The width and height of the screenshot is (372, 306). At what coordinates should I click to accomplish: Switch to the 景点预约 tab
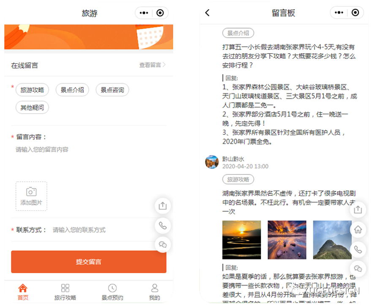pos(112,292)
